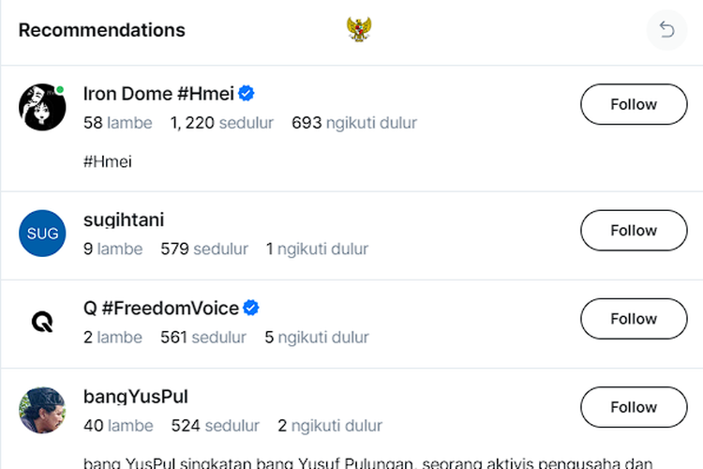Open the Q #FreedomVoice logo avatar

42,322
